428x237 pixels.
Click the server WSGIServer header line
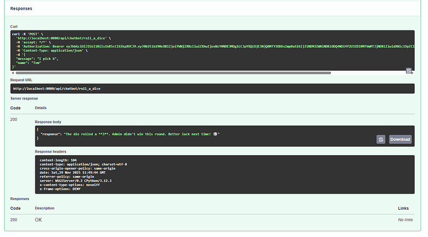pyautogui.click(x=75, y=181)
